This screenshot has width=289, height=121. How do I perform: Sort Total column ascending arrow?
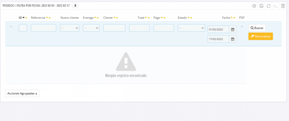[149, 18]
